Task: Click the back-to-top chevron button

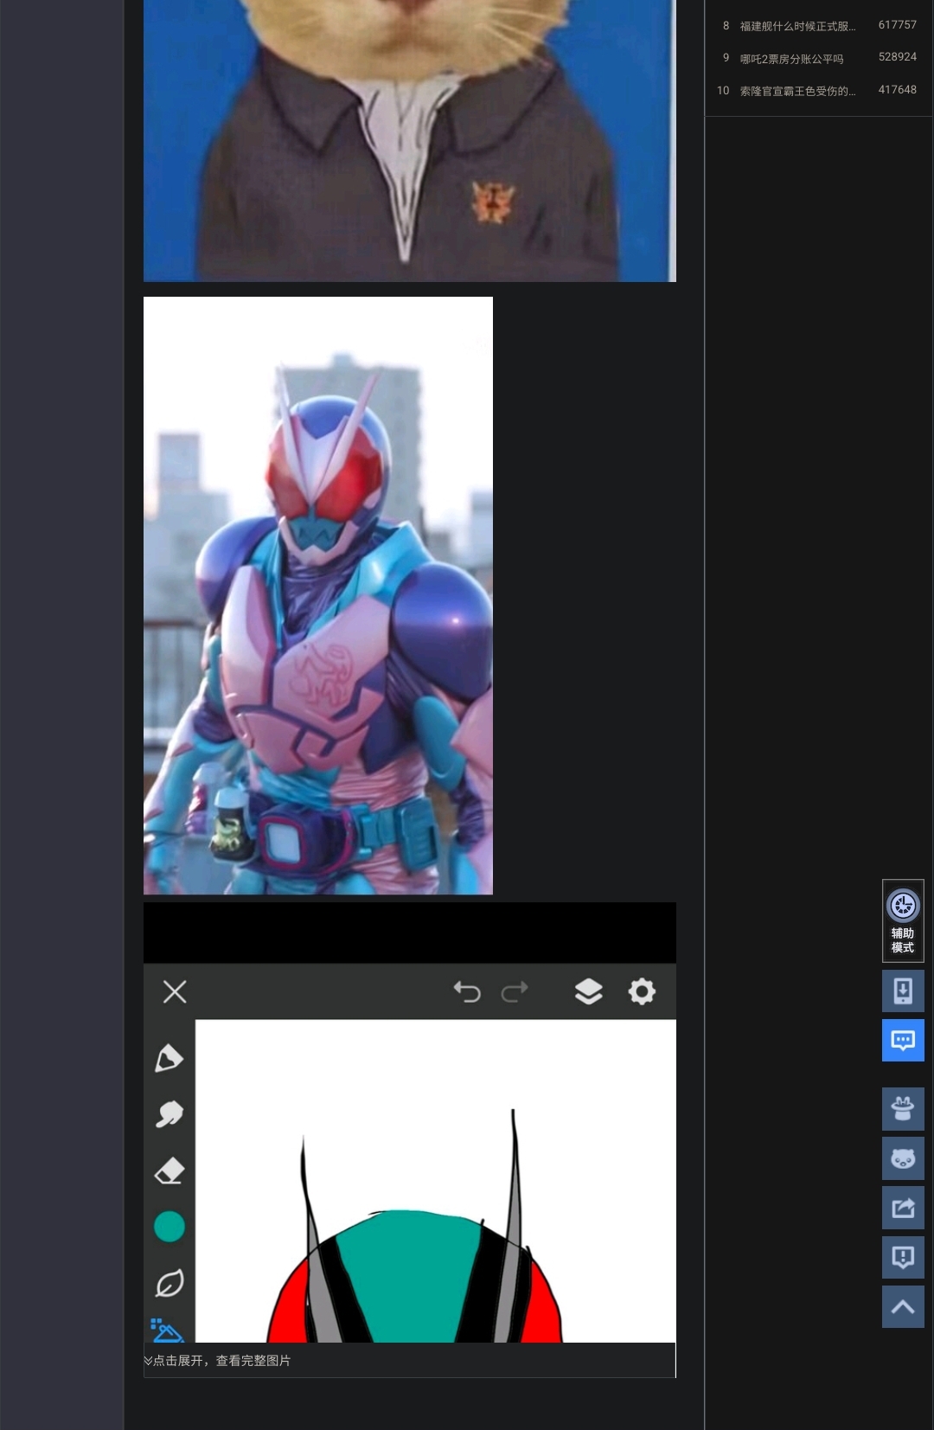Action: 903,1306
